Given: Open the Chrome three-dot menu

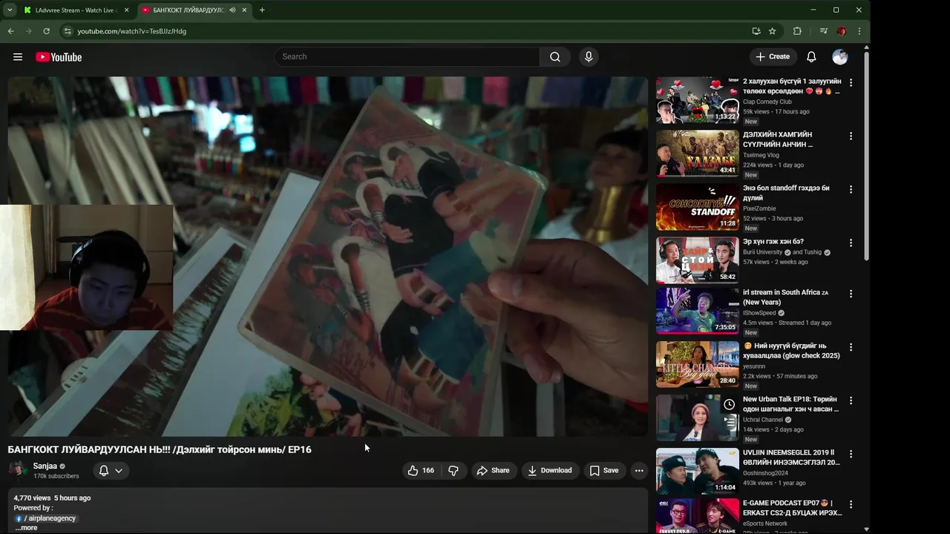Looking at the screenshot, I should coord(859,31).
